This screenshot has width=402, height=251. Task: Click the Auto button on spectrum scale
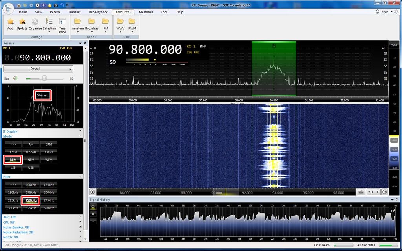click(394, 45)
